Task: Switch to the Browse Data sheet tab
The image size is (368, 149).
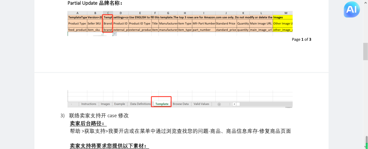Action: [x=181, y=104]
